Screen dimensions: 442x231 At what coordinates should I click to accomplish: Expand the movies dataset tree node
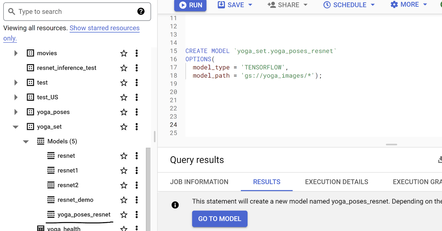pos(16,53)
